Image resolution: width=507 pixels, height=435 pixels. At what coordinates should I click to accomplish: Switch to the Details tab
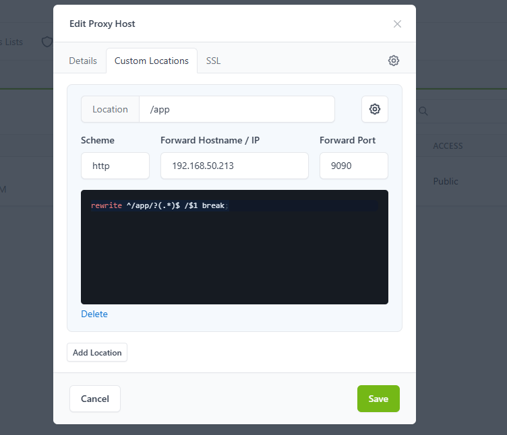(x=83, y=61)
